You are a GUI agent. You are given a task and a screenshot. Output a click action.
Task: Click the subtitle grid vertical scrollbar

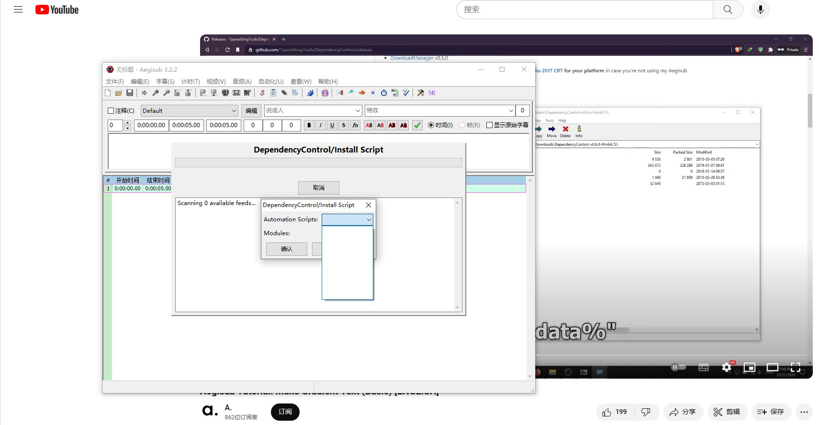pos(530,278)
